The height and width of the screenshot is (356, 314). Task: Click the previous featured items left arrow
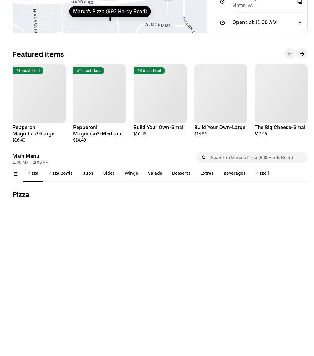point(290,54)
